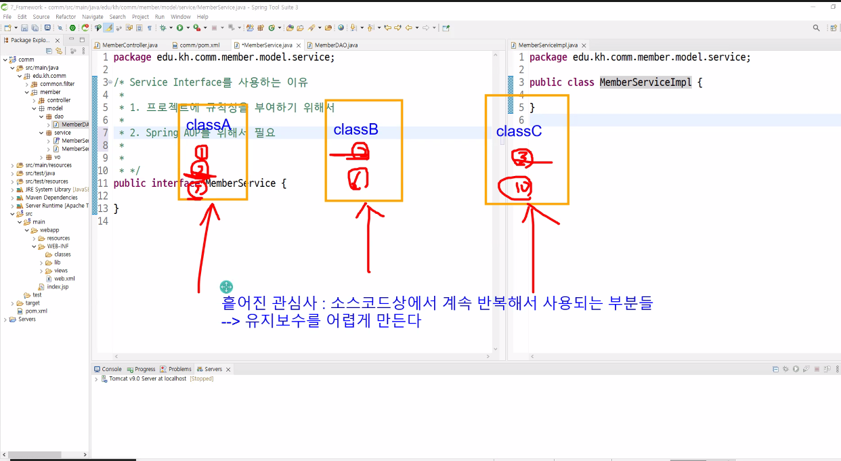841x461 pixels.
Task: Open the Edit menu
Action: [x=22, y=16]
